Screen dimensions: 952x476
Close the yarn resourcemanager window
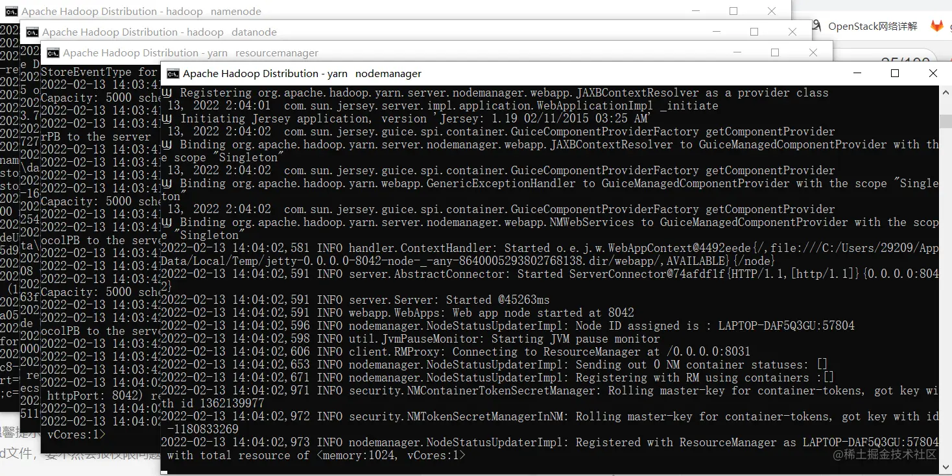pos(813,52)
